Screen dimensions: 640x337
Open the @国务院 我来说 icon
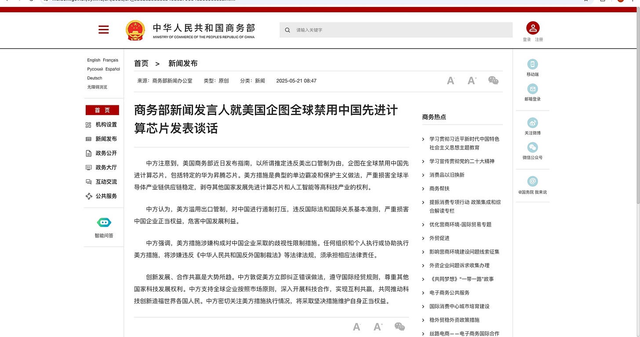click(533, 181)
